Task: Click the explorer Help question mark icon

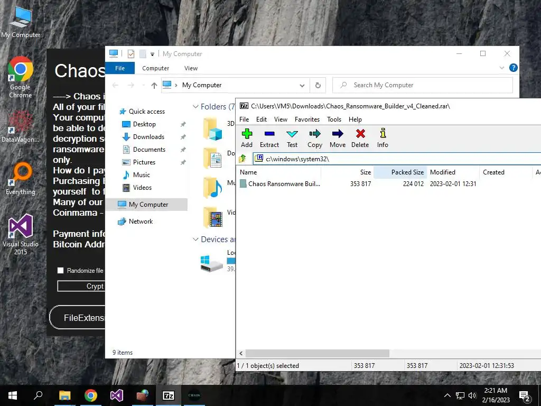Action: coord(513,68)
